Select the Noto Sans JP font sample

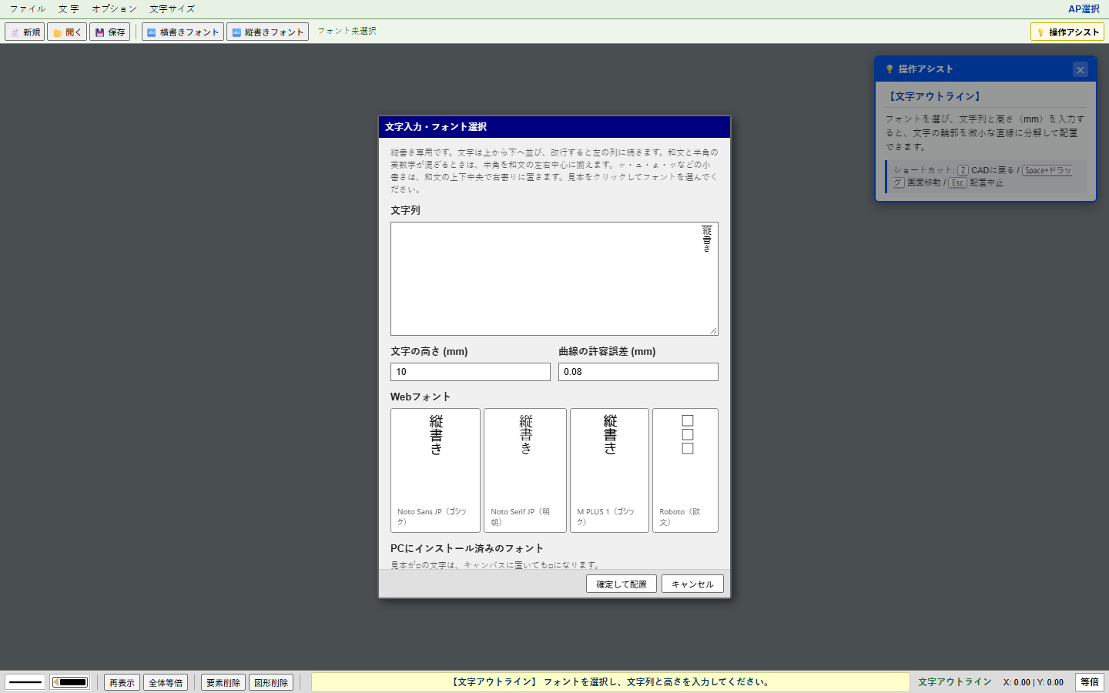(435, 470)
